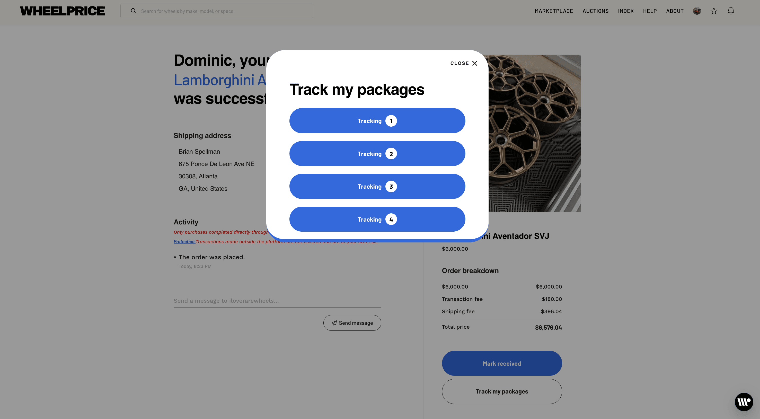Click the message field to iloverarewheels

tap(277, 301)
